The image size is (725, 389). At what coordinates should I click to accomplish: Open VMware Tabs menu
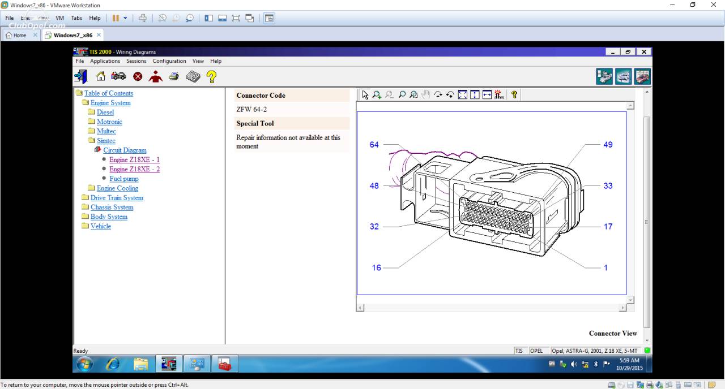click(x=76, y=18)
